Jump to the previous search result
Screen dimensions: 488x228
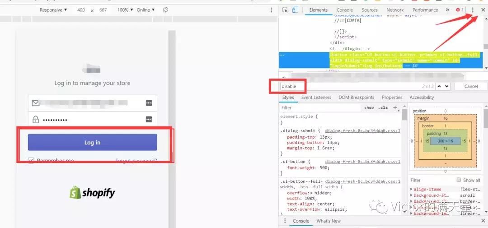point(439,86)
